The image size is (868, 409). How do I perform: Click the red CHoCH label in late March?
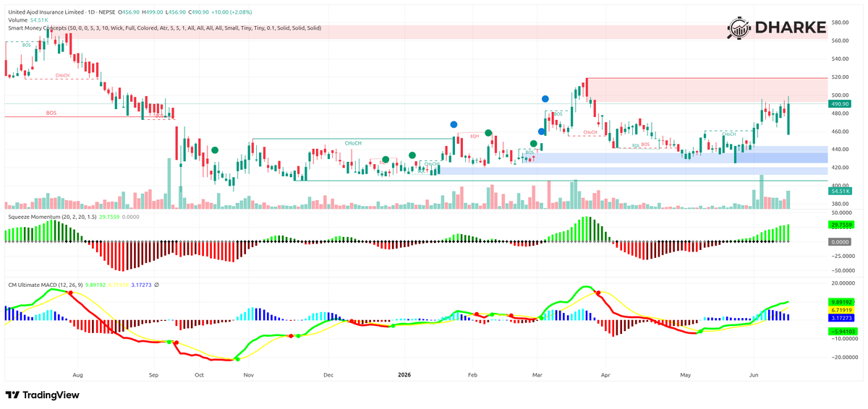[x=590, y=133]
